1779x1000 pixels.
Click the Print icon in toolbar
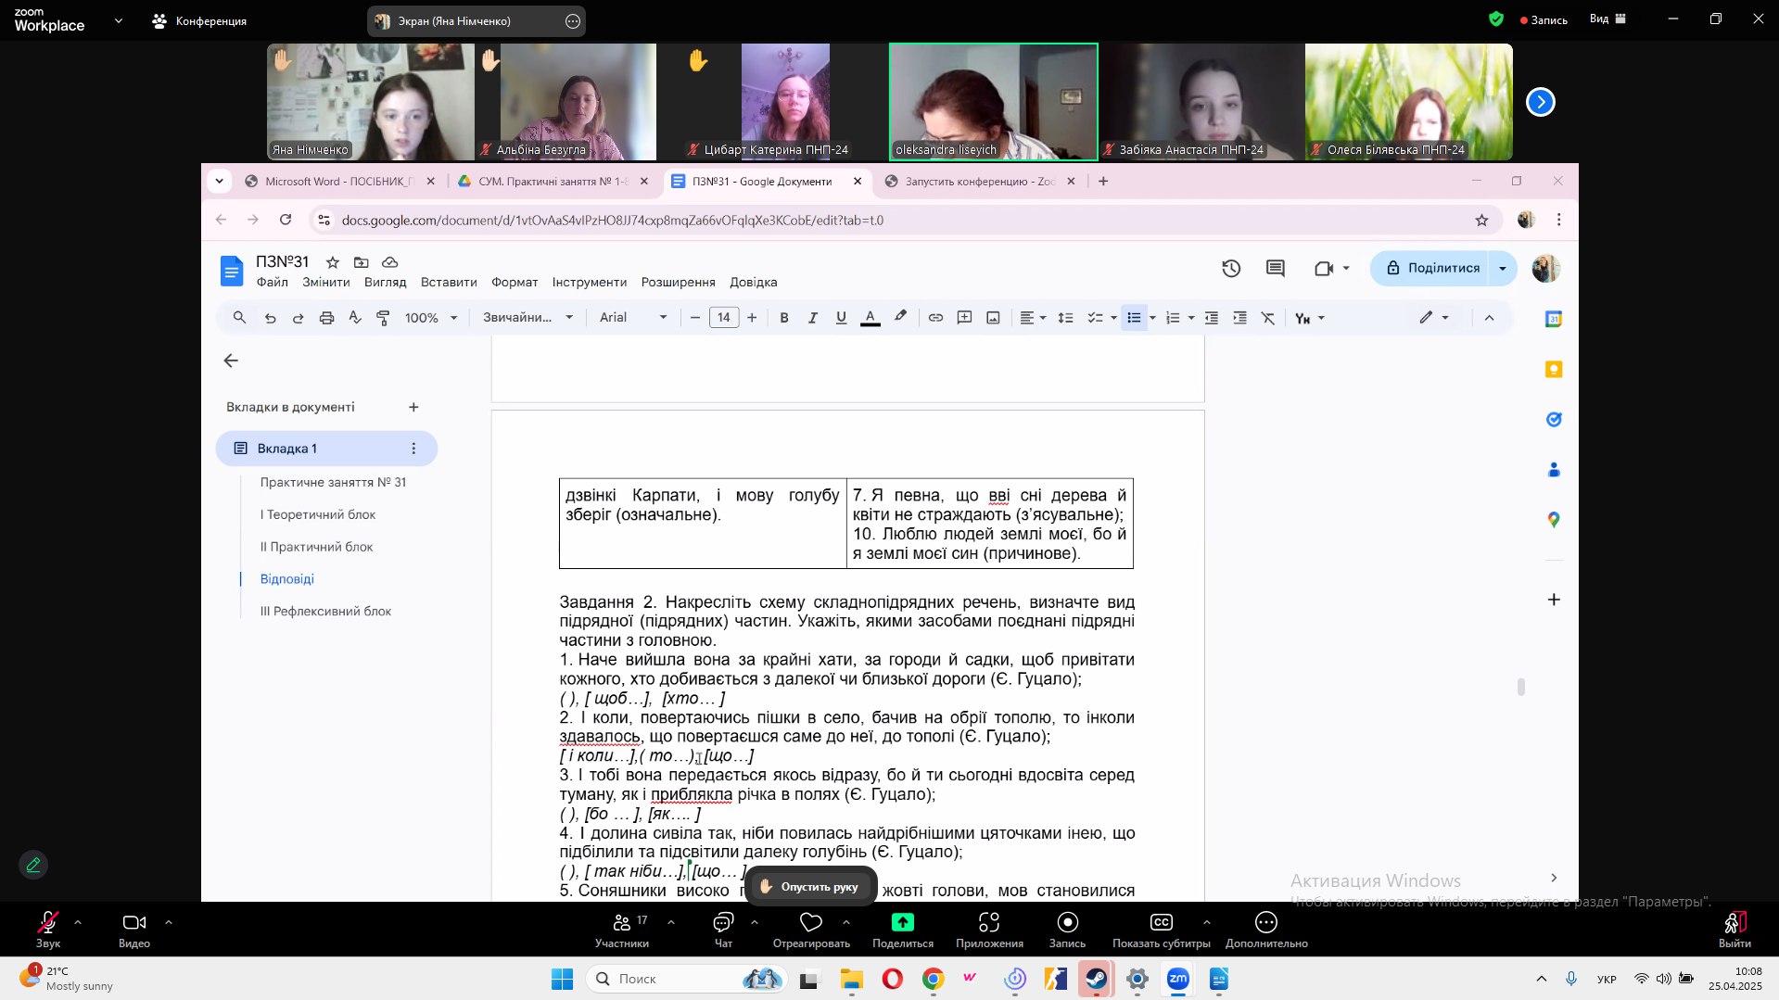326,318
